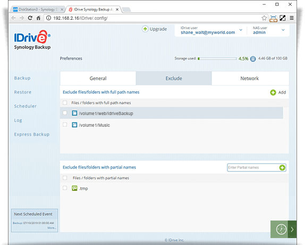This screenshot has height=245, width=305.
Task: Click the site info icon in address bar
Action: tap(49, 18)
